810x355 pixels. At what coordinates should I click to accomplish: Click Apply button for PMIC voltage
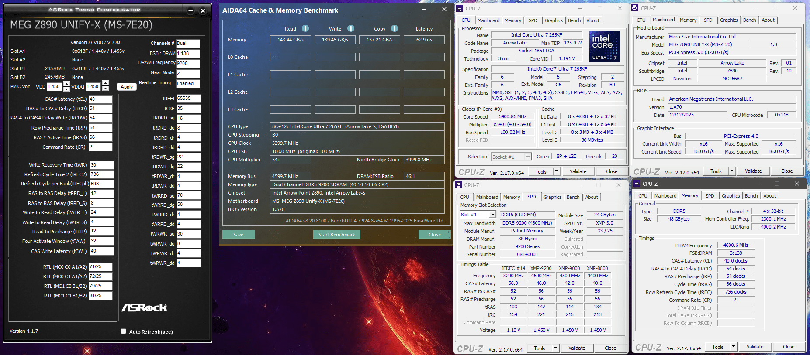point(127,87)
